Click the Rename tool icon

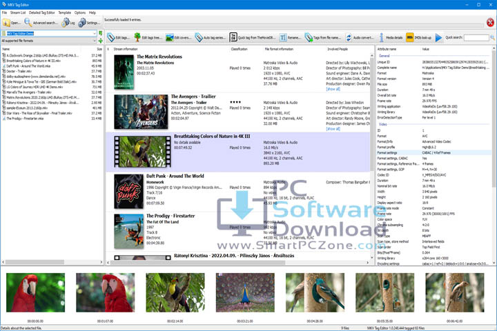coord(283,37)
